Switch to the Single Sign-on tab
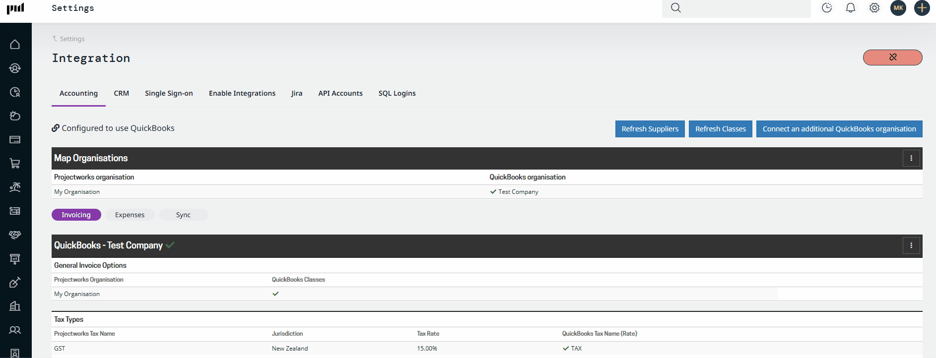This screenshot has height=358, width=936. pos(169,93)
